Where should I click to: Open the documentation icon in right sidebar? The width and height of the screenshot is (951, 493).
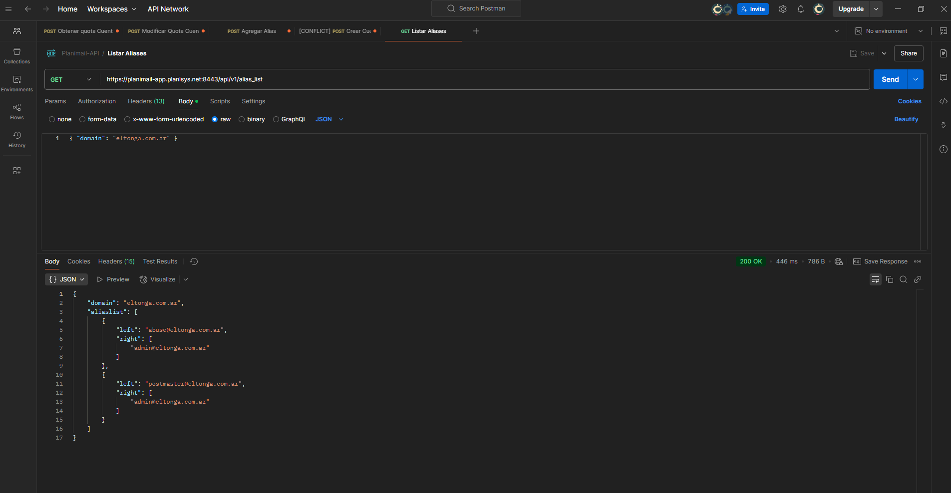[x=943, y=53]
